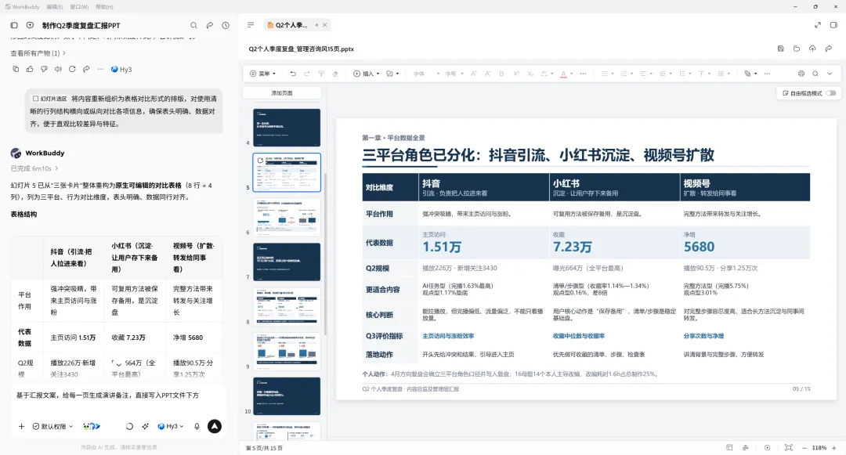Viewport: 846px width, 455px height.
Task: Close the Q2个人季... tab
Action: pyautogui.click(x=325, y=25)
